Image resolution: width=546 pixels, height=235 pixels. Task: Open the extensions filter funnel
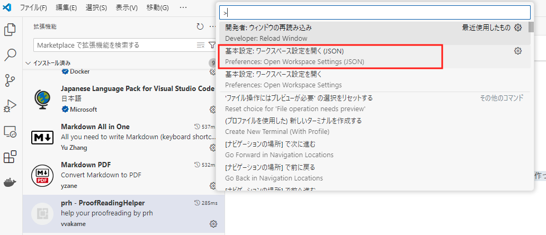pos(212,45)
